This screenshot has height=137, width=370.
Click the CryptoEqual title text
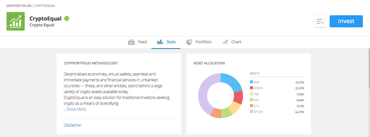coord(46,19)
